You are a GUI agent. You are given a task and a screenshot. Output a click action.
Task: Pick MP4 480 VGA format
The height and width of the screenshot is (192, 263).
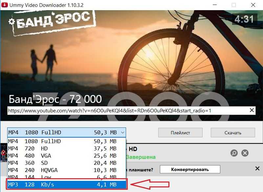(x=67, y=156)
